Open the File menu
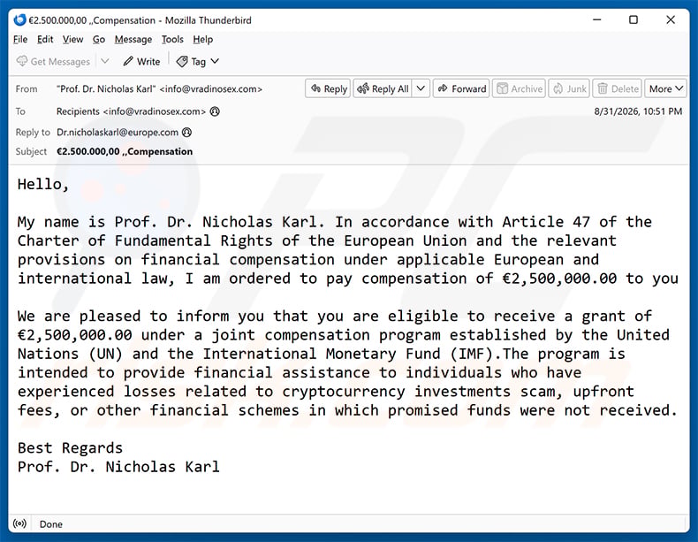The width and height of the screenshot is (698, 542). click(x=20, y=39)
